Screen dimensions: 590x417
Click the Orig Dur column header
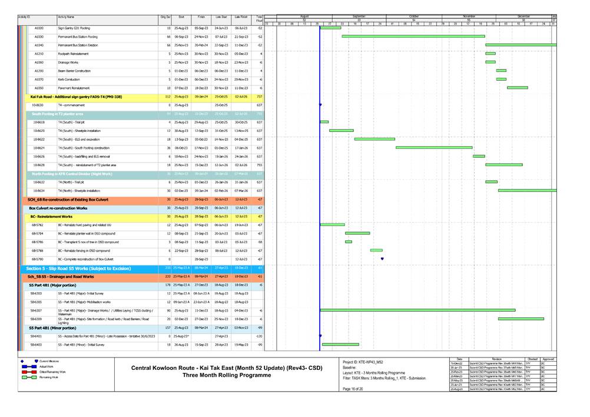click(x=165, y=18)
